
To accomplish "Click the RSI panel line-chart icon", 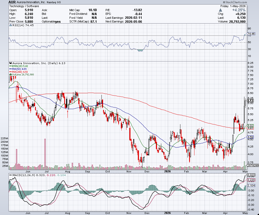I will click(11, 25).
